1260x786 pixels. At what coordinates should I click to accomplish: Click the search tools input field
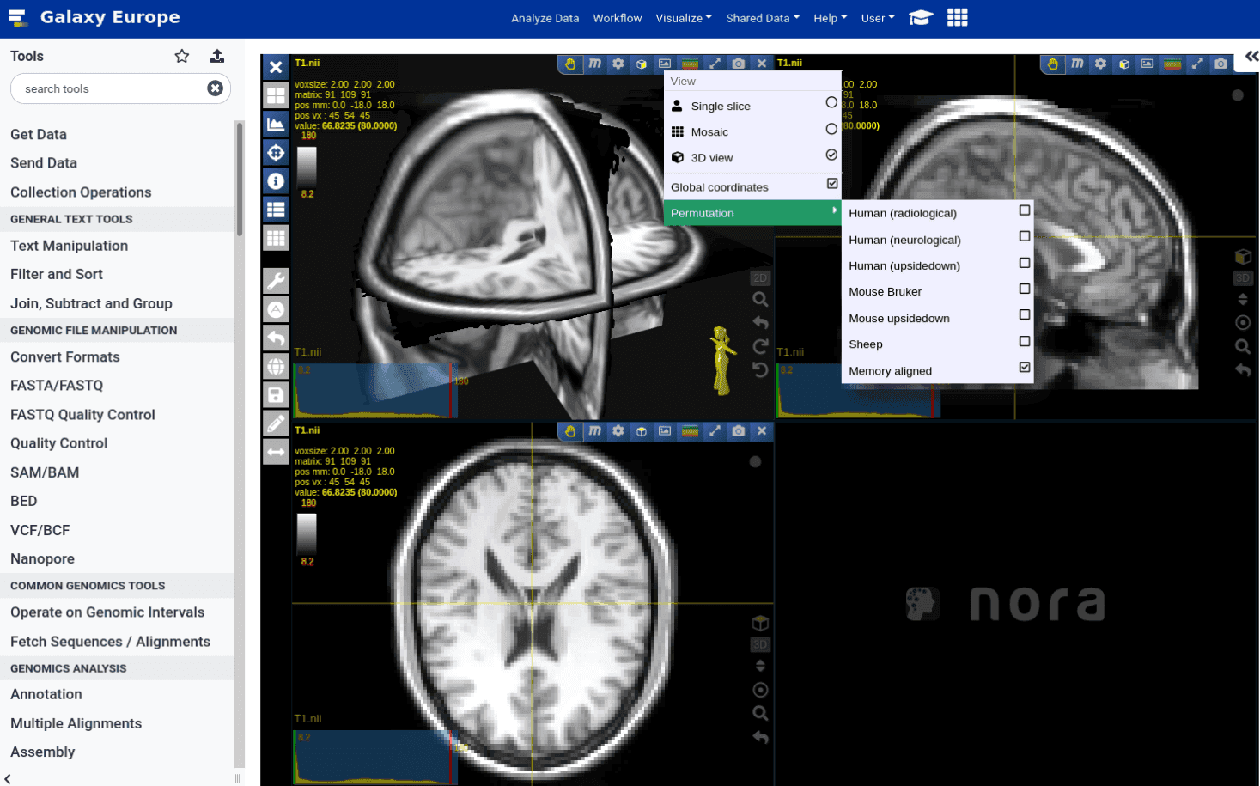(x=110, y=89)
